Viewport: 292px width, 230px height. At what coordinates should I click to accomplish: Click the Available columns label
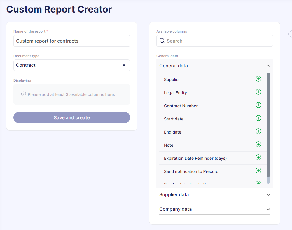[172, 31]
